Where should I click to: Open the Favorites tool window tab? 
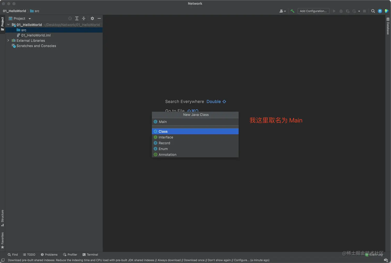click(3, 241)
